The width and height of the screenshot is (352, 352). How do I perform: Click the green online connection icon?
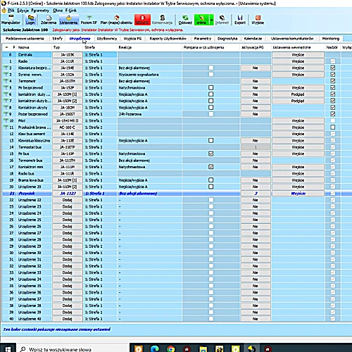201,20
